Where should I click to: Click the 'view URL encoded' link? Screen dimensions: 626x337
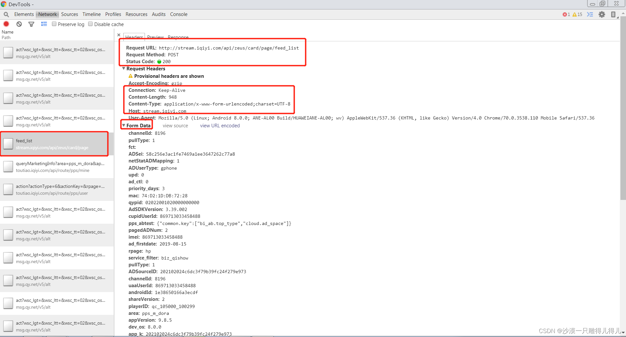point(220,126)
